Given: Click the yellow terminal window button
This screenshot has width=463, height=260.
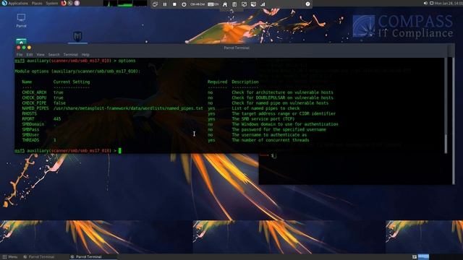Looking at the screenshot, I should [x=29, y=48].
